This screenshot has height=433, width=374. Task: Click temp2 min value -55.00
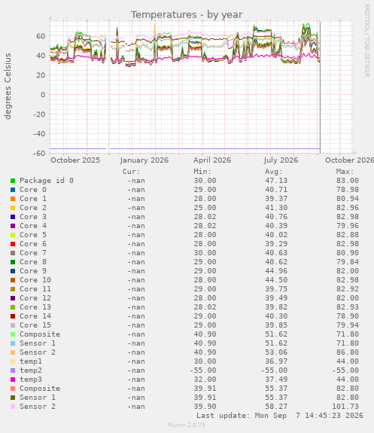203,370
